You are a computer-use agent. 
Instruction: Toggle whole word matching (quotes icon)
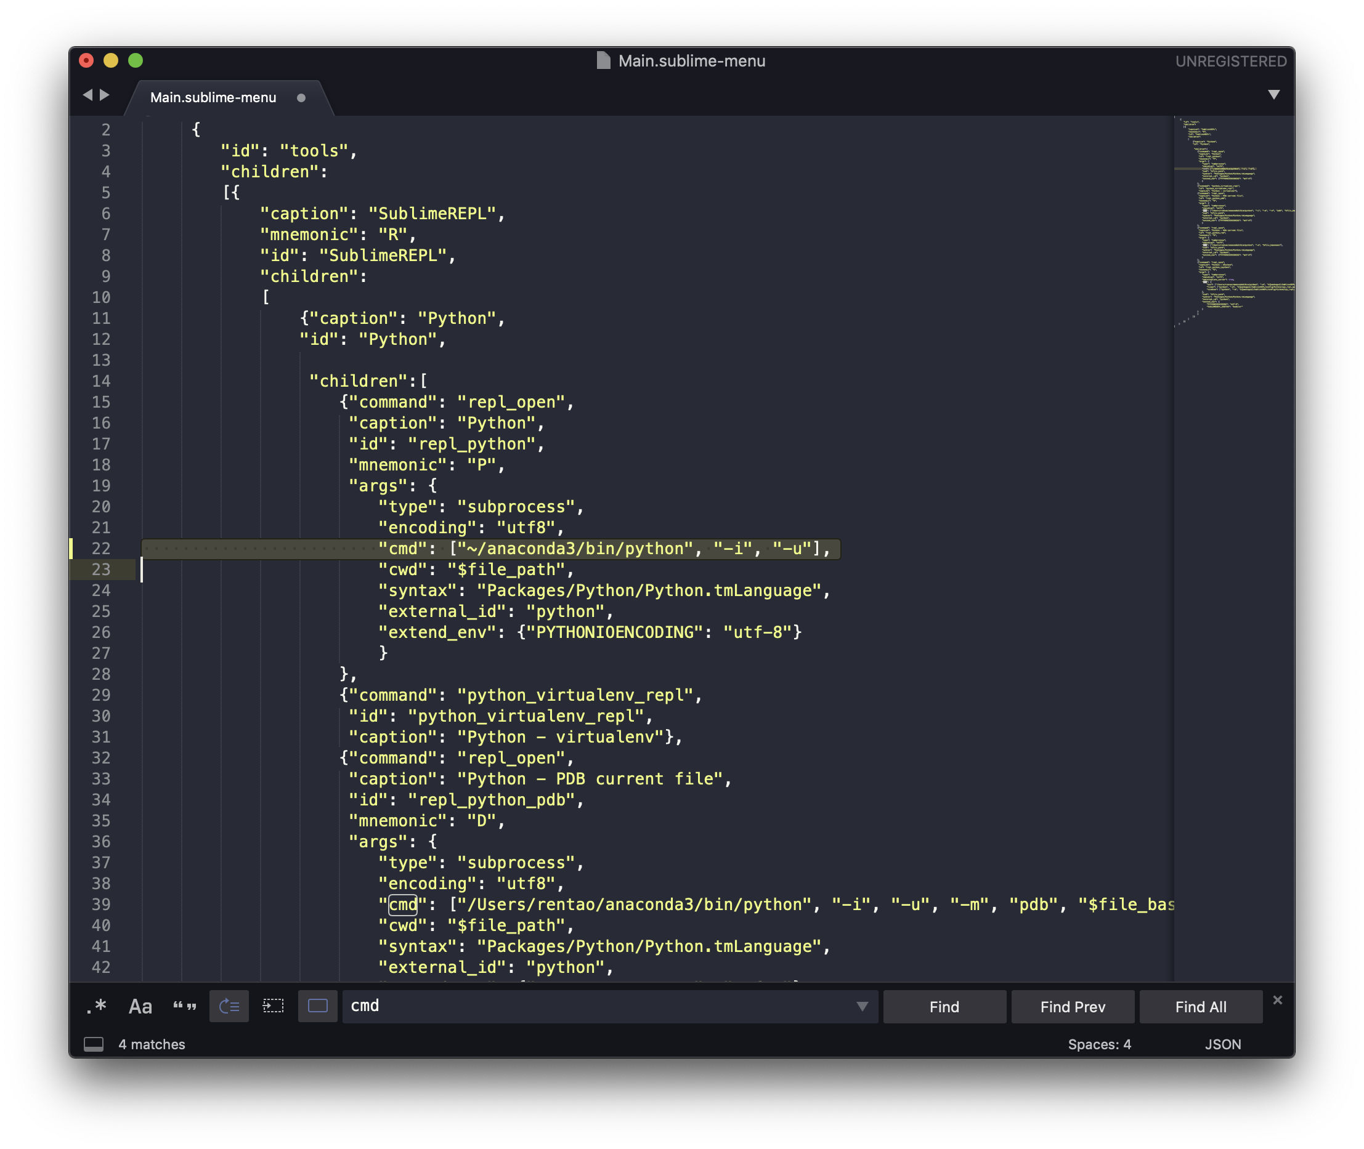pos(184,1006)
